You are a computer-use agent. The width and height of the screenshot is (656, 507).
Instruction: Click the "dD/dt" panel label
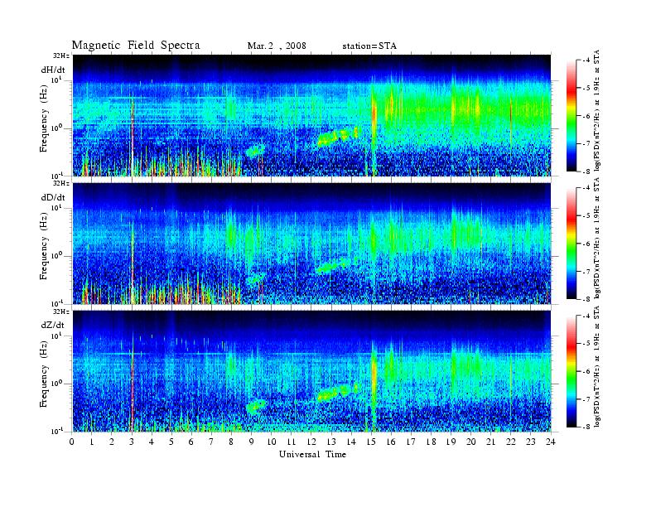click(53, 197)
